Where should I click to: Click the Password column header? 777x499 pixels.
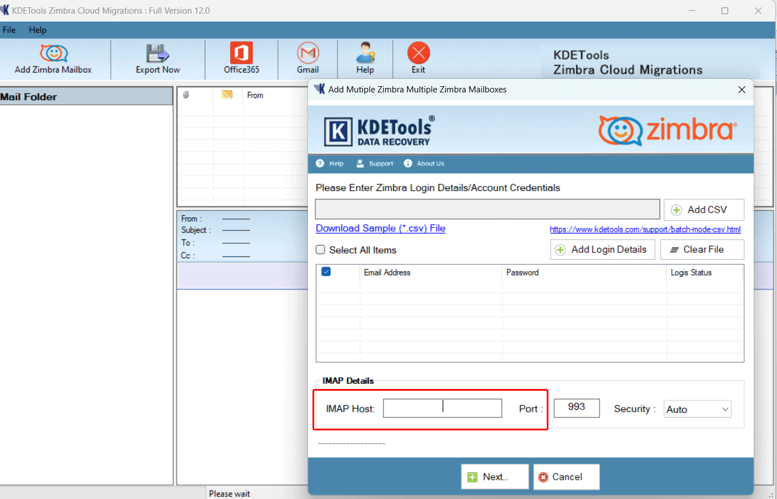click(584, 273)
